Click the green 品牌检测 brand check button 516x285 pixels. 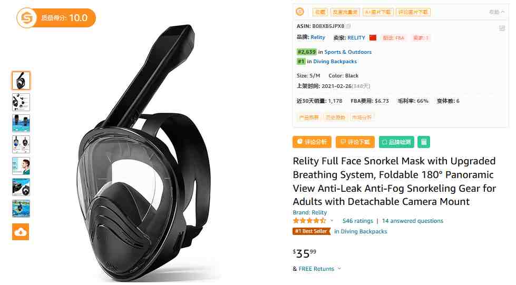(x=396, y=142)
